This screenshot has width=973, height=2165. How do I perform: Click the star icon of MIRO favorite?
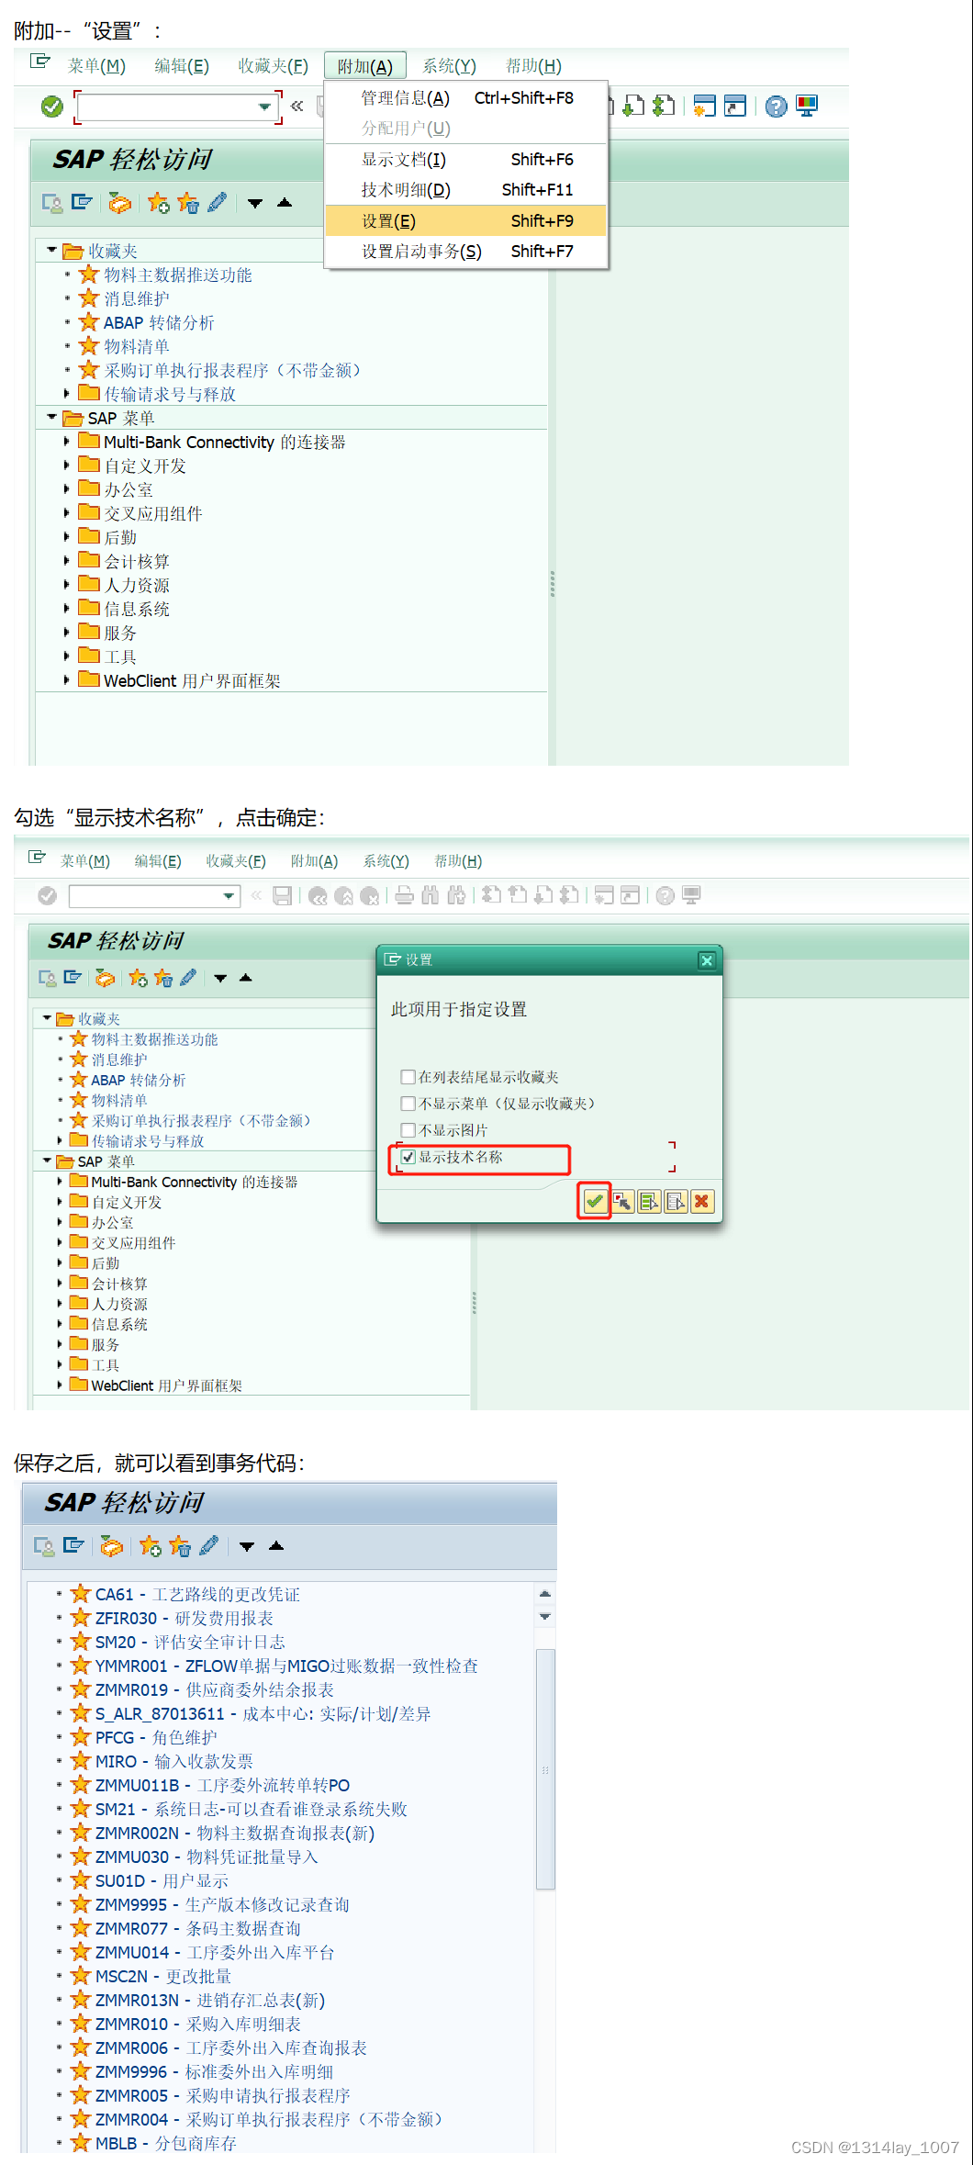click(81, 1761)
